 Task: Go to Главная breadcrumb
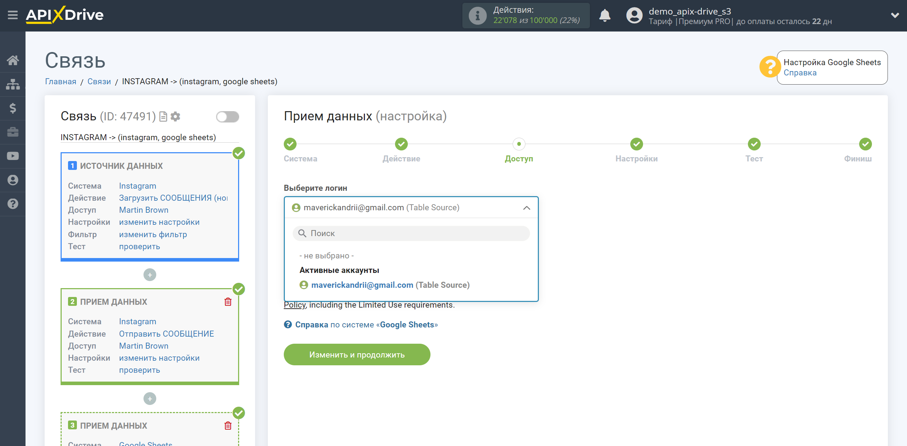point(61,81)
